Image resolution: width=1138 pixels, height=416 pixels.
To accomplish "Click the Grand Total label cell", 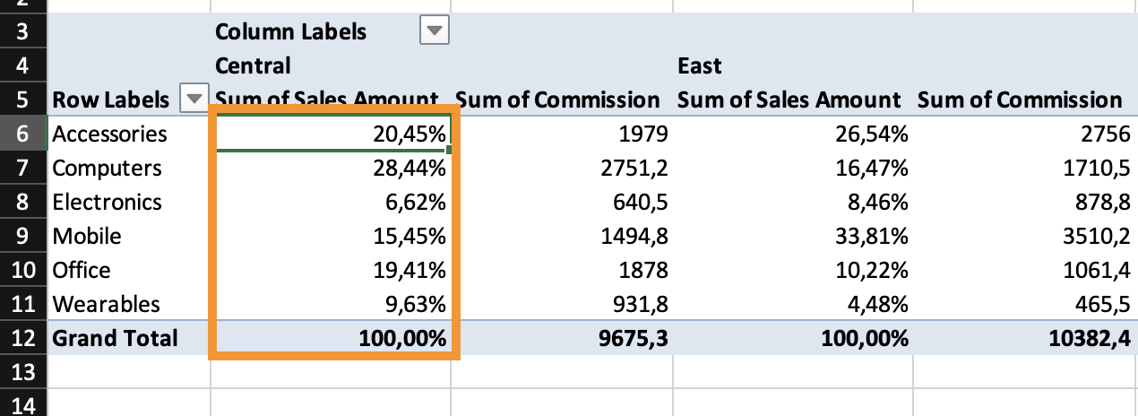I will coord(115,339).
